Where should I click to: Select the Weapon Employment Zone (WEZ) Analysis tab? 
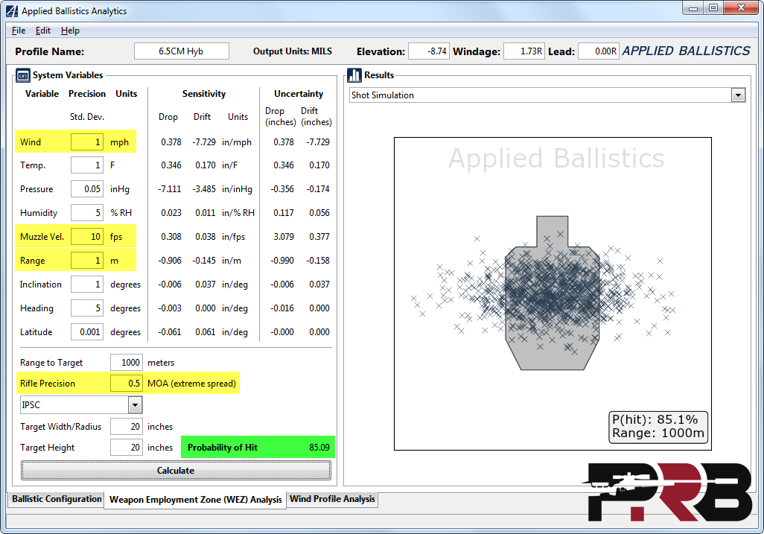point(195,500)
